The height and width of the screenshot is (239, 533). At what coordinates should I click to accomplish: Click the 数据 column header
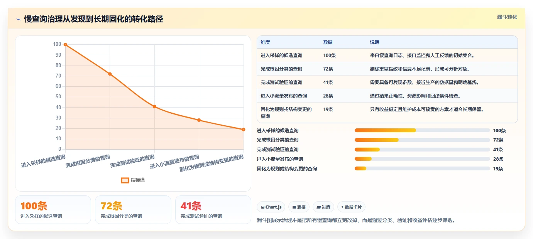point(328,42)
